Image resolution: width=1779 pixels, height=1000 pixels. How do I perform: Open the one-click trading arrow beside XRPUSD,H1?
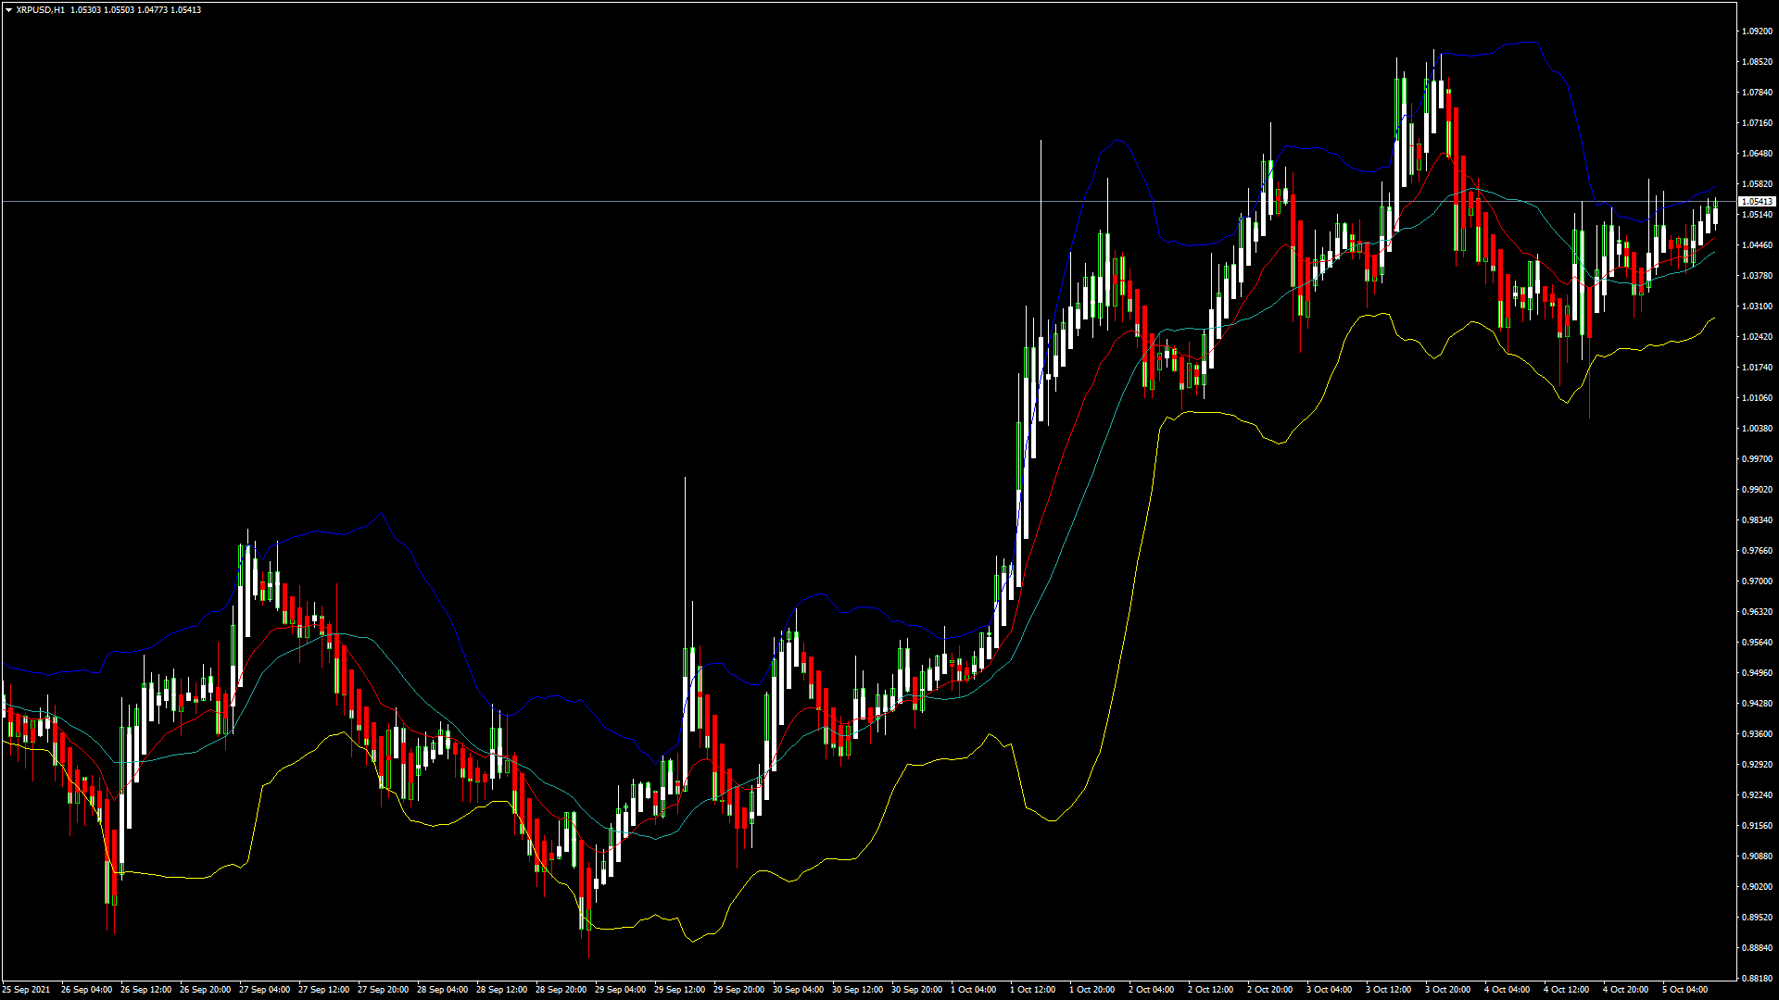tap(8, 10)
